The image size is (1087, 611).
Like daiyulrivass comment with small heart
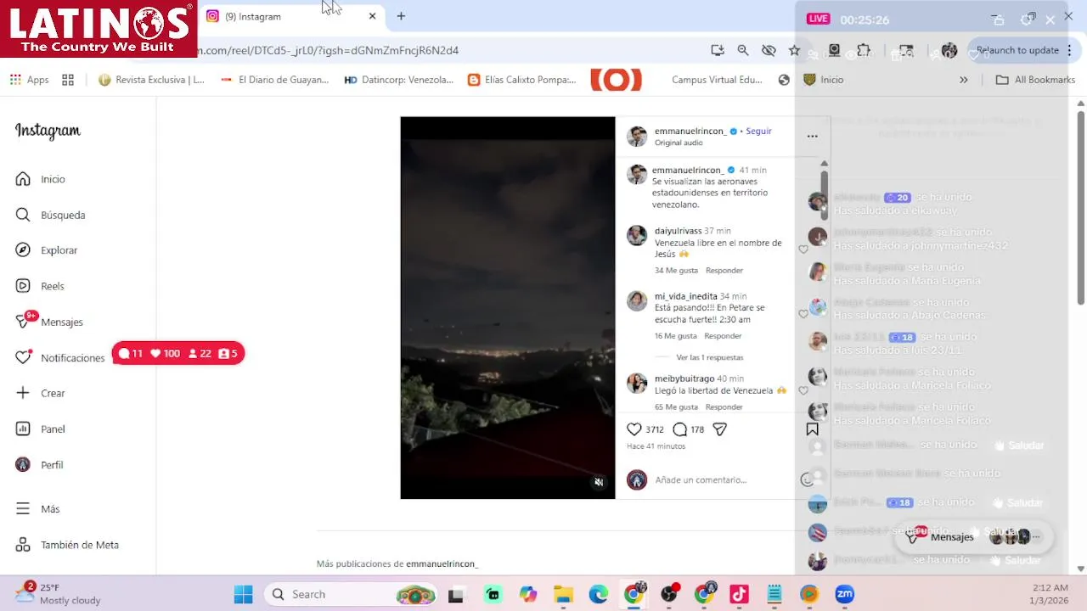[803, 249]
